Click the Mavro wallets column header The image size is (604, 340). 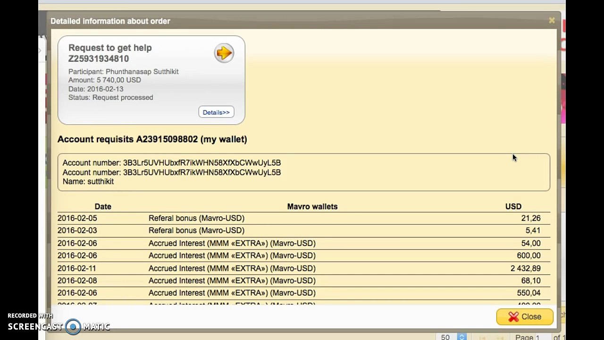pos(312,206)
